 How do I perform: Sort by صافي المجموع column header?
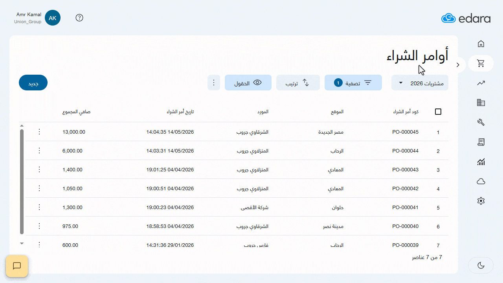pyautogui.click(x=76, y=112)
